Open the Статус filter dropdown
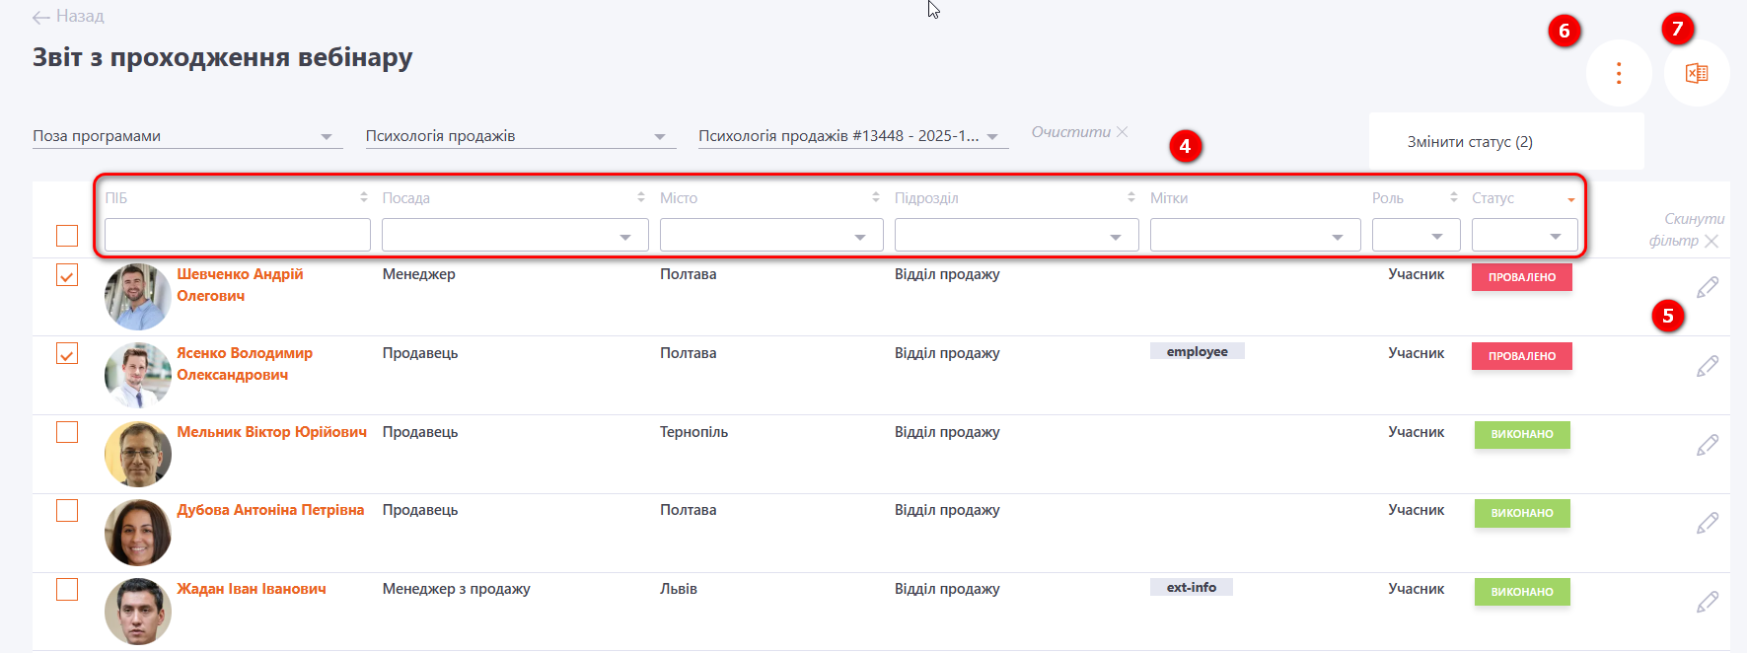 [x=1523, y=236]
